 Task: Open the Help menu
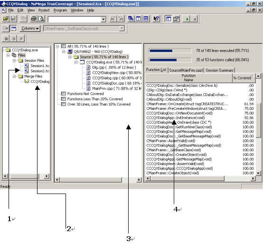click(91, 10)
